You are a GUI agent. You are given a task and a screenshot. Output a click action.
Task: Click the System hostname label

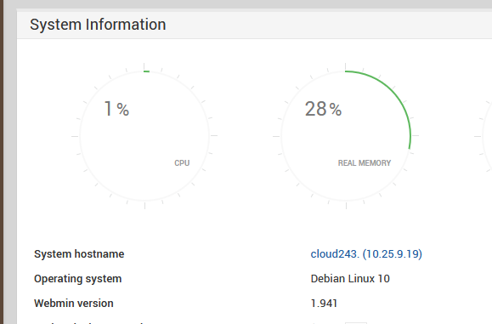pos(79,254)
